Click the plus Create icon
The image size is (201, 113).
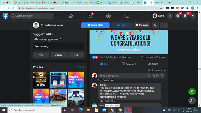[170, 16]
